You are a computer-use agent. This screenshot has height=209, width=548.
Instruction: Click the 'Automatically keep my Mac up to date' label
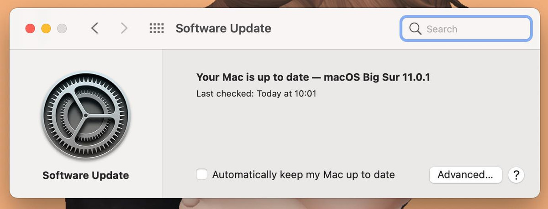(303, 175)
